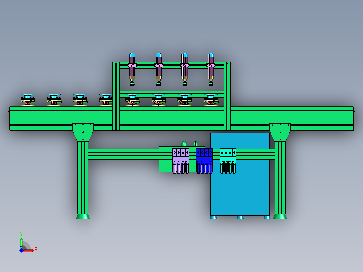Pick the foot pad under the left leg
The width and height of the screenshot is (363, 272).
coord(83,217)
